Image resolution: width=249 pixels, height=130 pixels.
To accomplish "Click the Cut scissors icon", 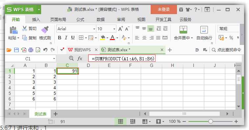I will point(25,28).
